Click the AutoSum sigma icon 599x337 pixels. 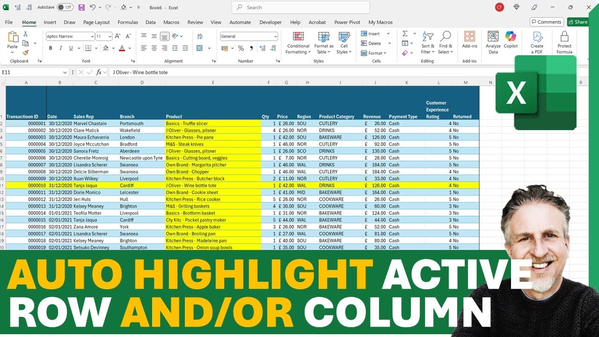tap(405, 34)
